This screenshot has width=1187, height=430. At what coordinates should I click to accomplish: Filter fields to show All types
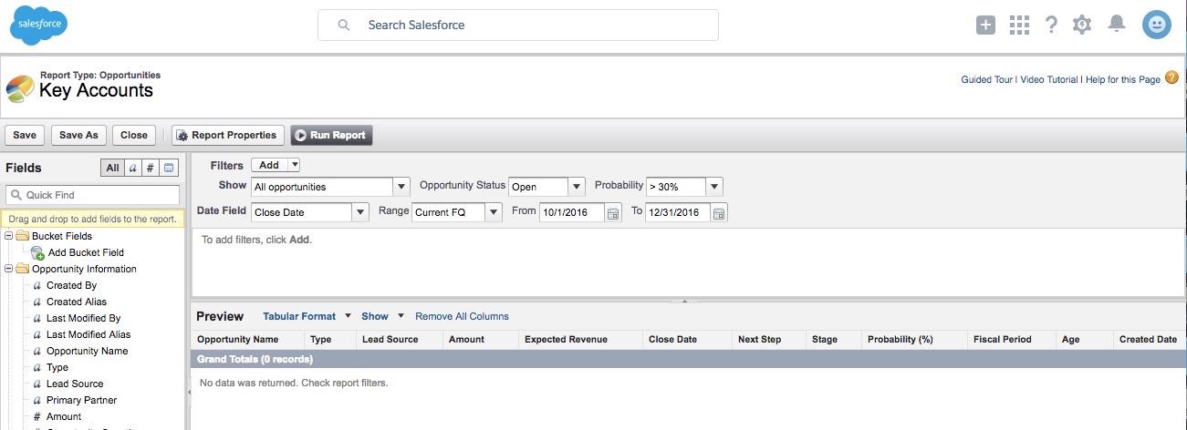(x=112, y=168)
